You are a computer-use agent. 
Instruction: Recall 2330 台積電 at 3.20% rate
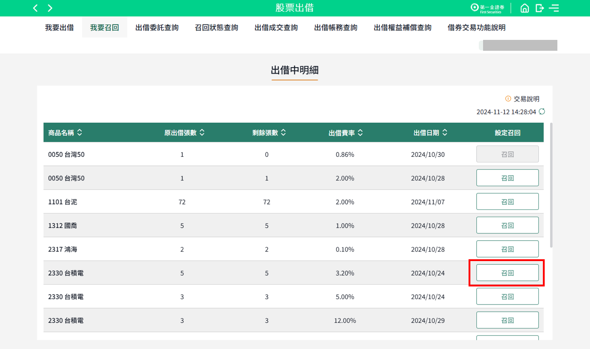507,273
